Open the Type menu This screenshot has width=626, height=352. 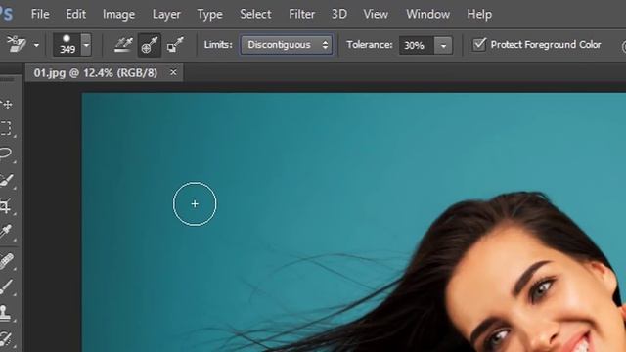pos(209,14)
